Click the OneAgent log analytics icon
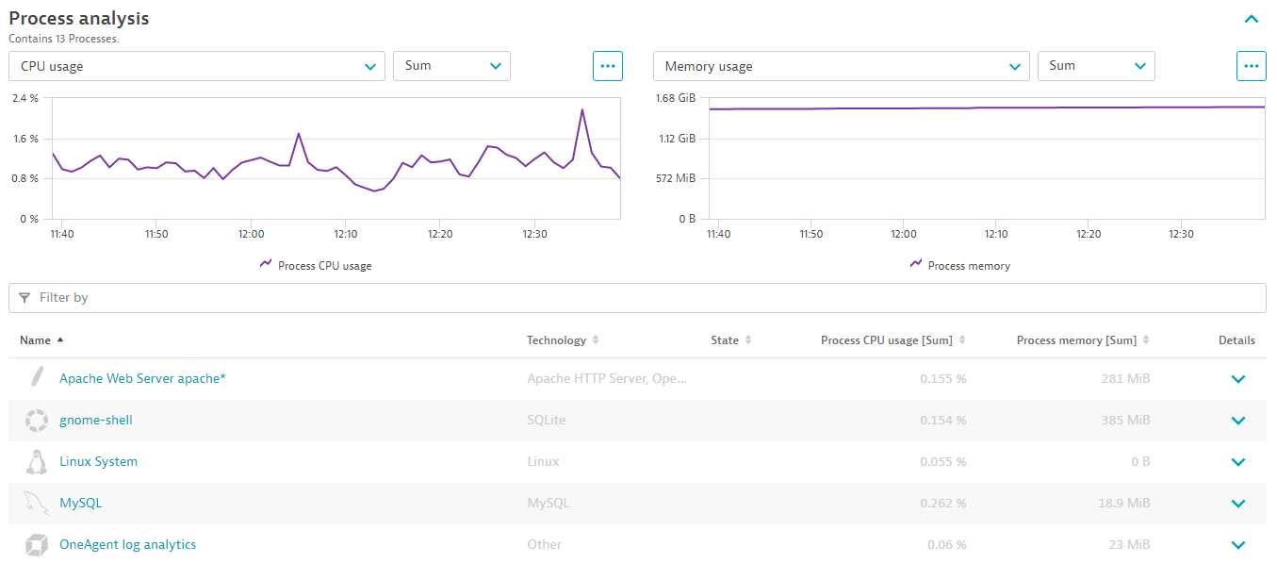Viewport: 1277px width, 563px height. [x=36, y=544]
